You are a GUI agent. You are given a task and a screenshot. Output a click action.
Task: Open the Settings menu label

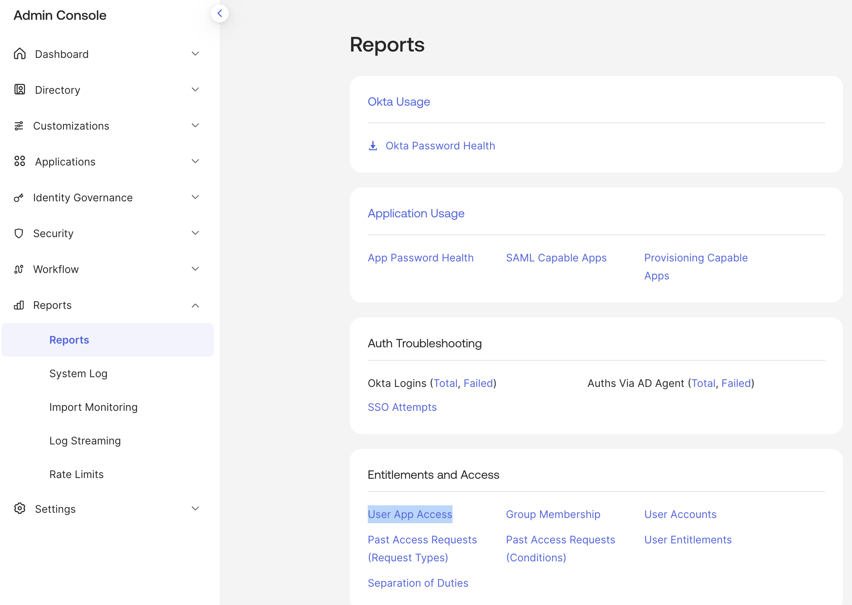[55, 509]
